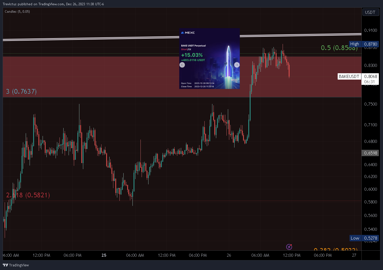Click the 0.7500 price axis value

371,104
